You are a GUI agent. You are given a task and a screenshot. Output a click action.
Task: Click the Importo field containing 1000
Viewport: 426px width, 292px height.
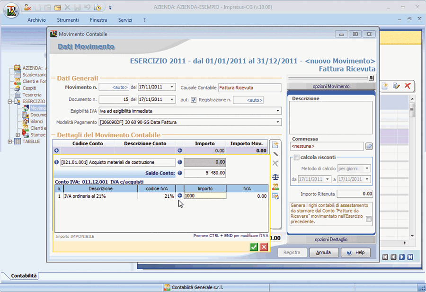pyautogui.click(x=205, y=195)
